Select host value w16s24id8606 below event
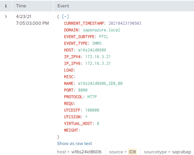194x155 pixels. click(86, 152)
